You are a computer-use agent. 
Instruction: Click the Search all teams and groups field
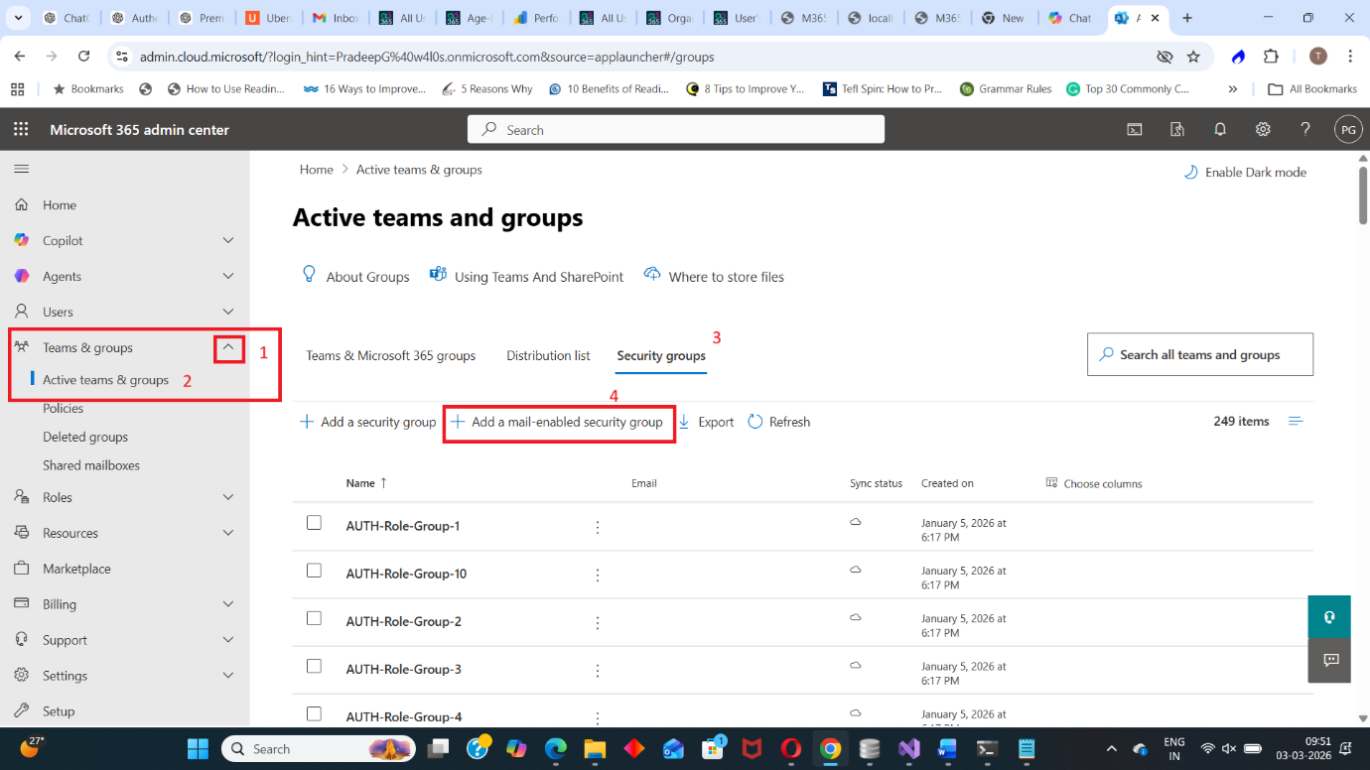pyautogui.click(x=1199, y=355)
